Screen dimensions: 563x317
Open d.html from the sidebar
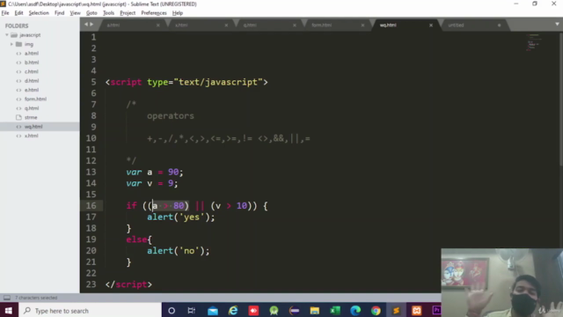(x=32, y=81)
